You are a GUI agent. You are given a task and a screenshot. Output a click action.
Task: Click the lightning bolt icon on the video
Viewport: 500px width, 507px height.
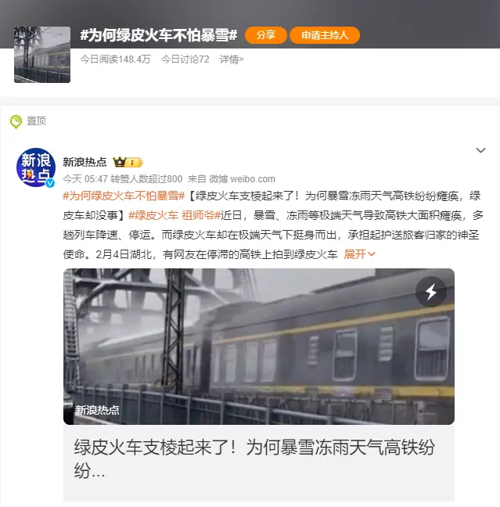[x=431, y=292]
